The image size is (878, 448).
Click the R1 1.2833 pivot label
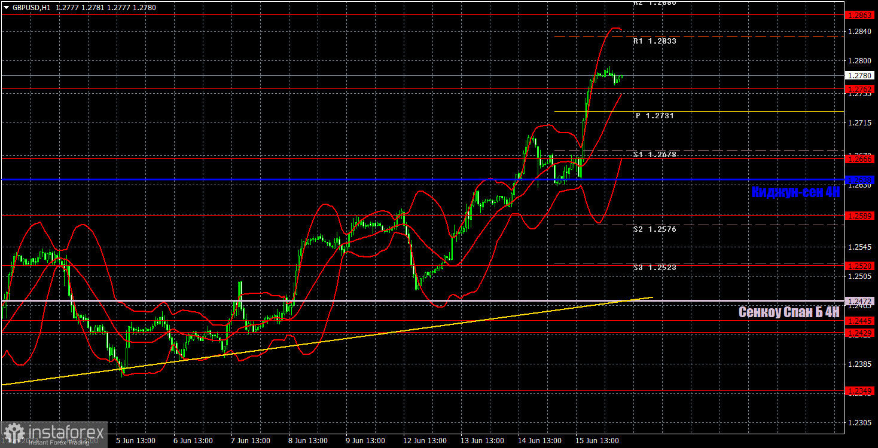pyautogui.click(x=655, y=41)
